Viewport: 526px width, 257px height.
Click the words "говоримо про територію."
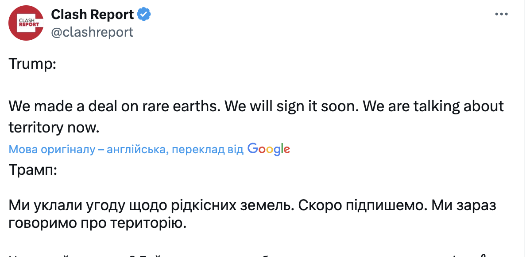point(97,224)
